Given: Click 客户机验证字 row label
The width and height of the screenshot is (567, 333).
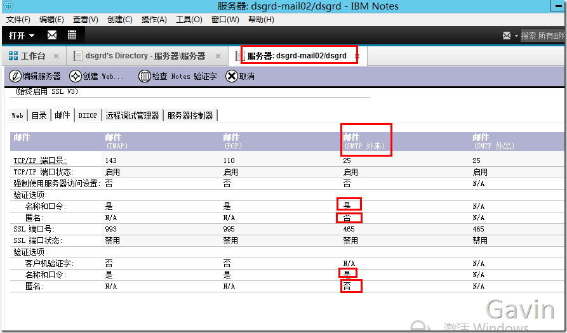Looking at the screenshot, I should [49, 263].
